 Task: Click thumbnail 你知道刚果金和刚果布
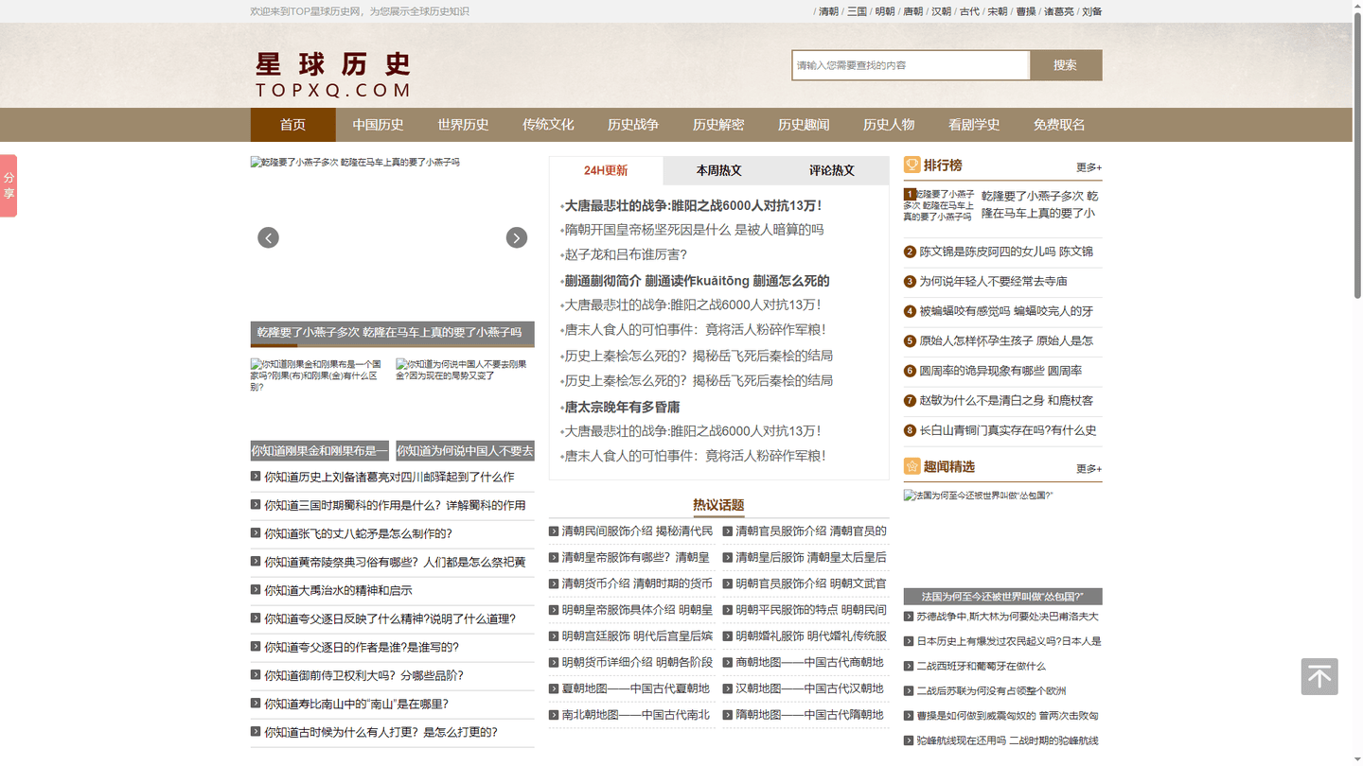(x=319, y=399)
